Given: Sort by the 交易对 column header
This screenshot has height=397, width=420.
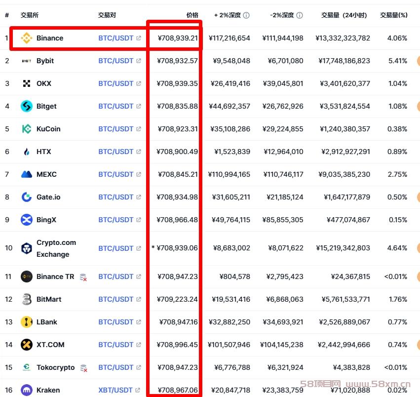Looking at the screenshot, I should coord(107,15).
